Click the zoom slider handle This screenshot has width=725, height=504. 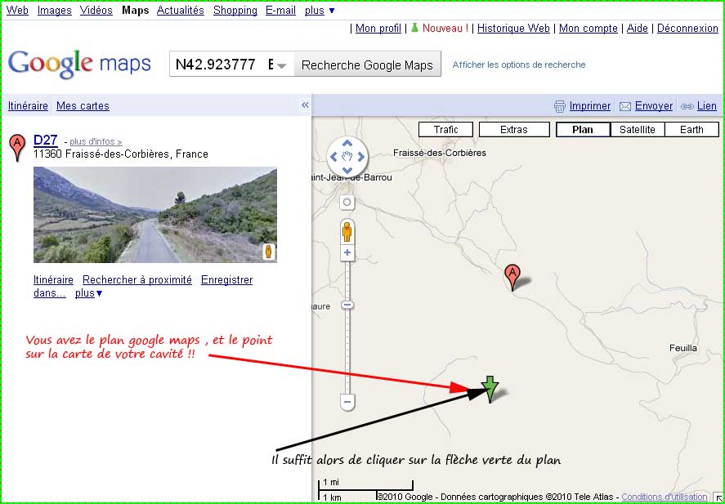347,306
